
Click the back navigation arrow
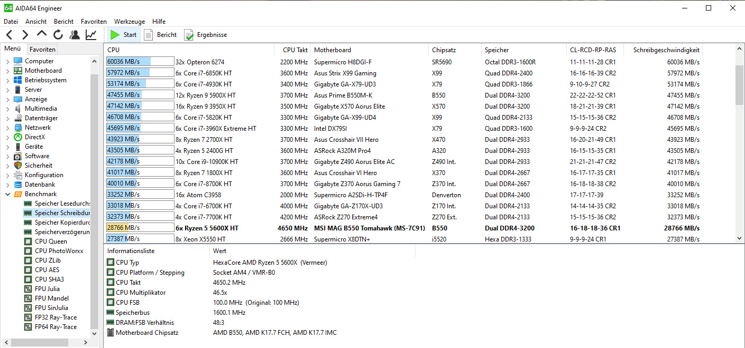(9, 35)
